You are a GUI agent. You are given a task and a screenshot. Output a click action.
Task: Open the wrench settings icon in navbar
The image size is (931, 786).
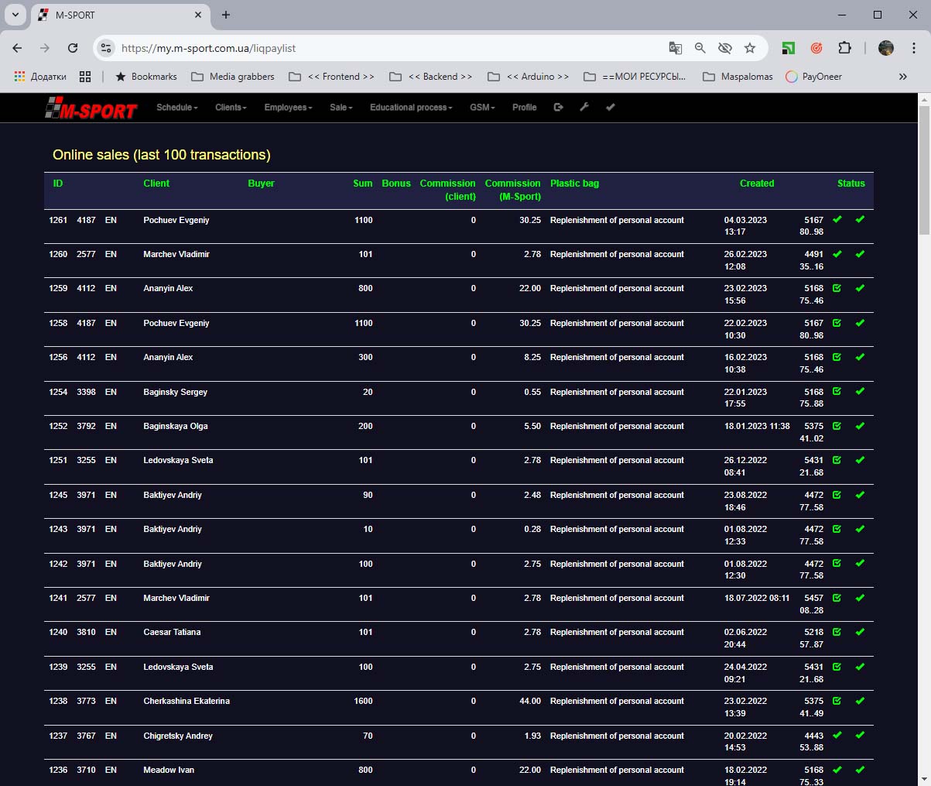pyautogui.click(x=584, y=108)
